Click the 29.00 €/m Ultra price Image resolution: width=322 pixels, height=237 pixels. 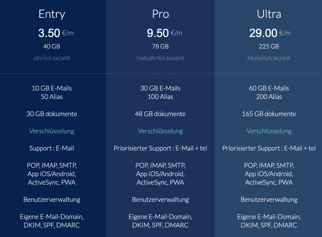click(270, 33)
